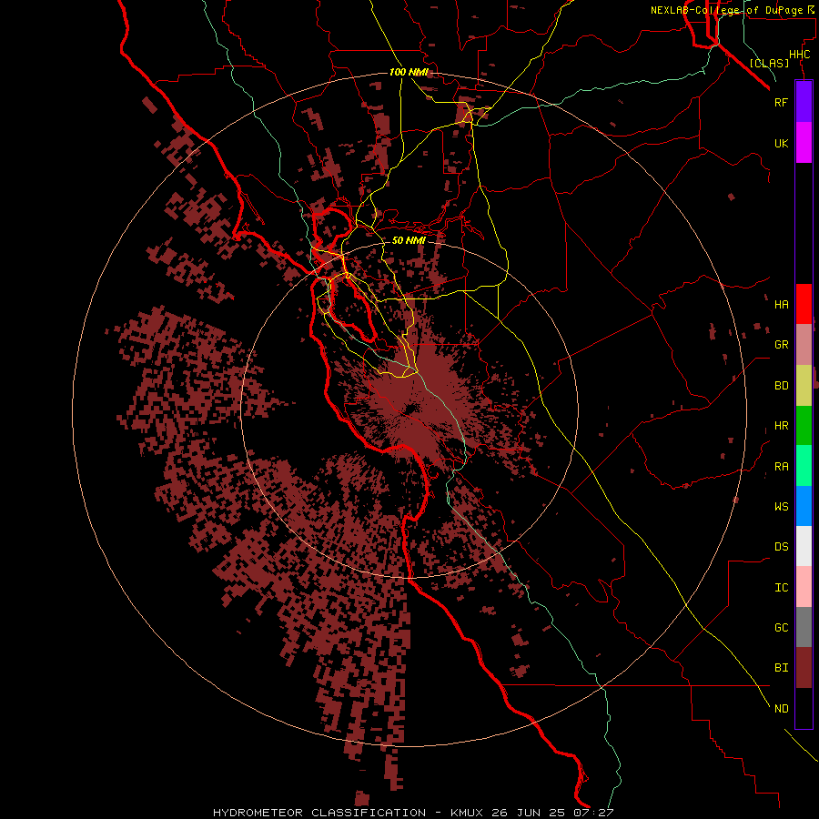
Task: Click the brown BI legend swatch
Action: (804, 668)
